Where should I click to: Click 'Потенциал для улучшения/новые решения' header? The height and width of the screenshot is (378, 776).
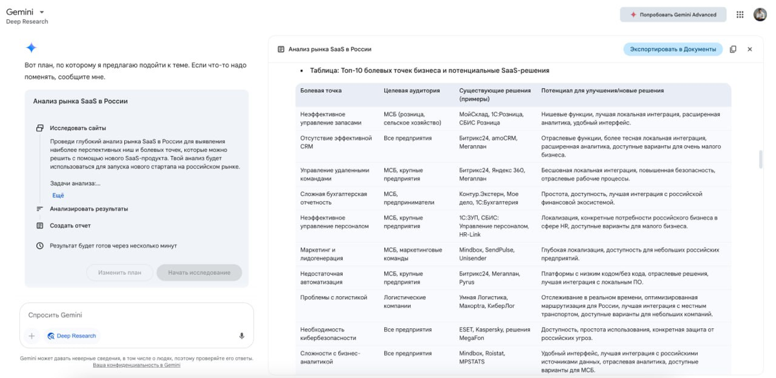(602, 91)
